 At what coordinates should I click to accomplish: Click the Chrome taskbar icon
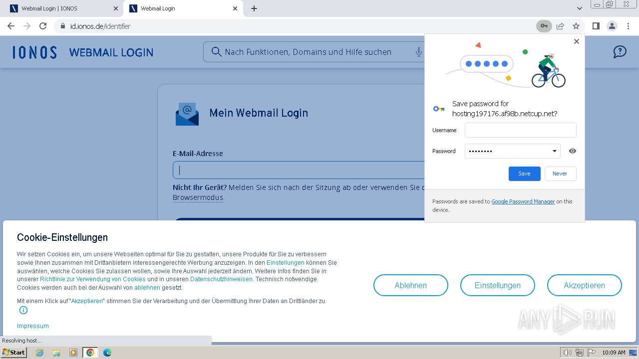coord(90,353)
